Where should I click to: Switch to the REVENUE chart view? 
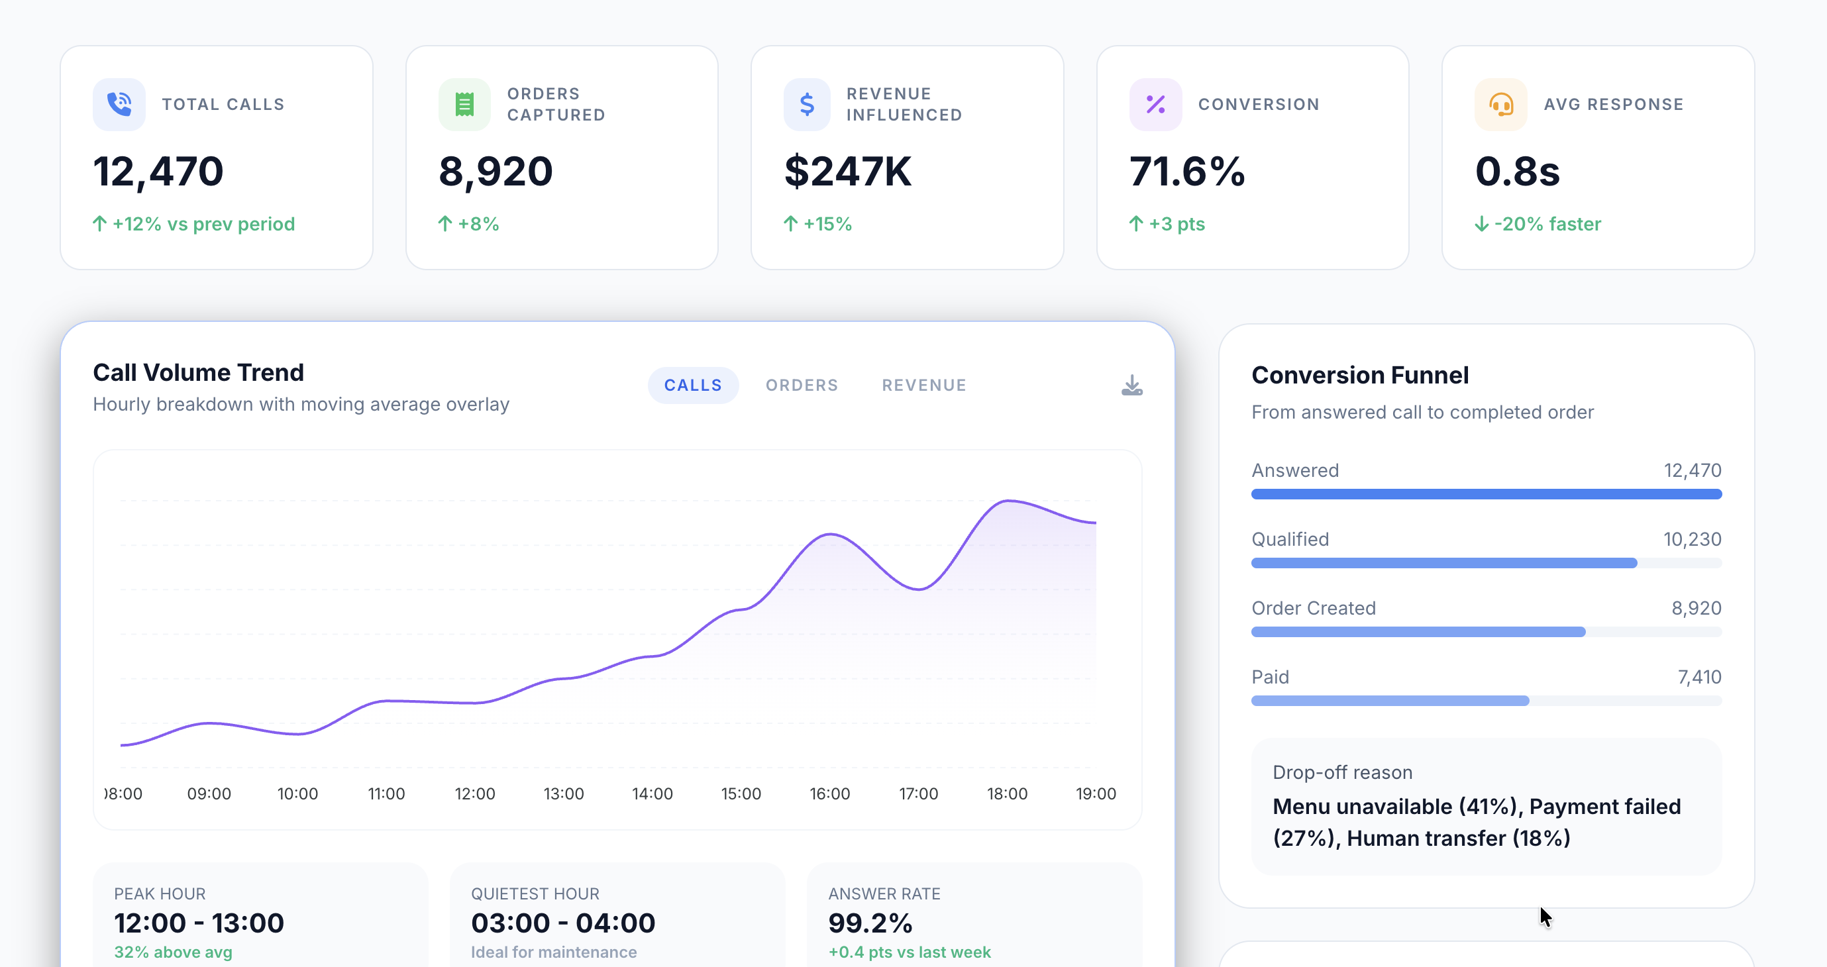[x=923, y=385]
